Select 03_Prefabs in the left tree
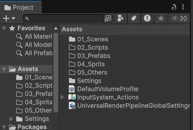The image size is (193, 130). pyautogui.click(x=34, y=94)
